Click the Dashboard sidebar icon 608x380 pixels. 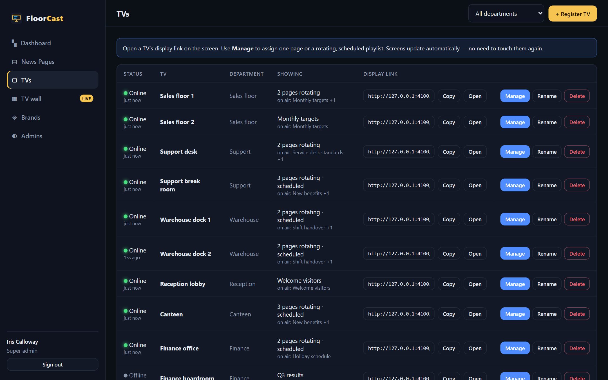(14, 43)
